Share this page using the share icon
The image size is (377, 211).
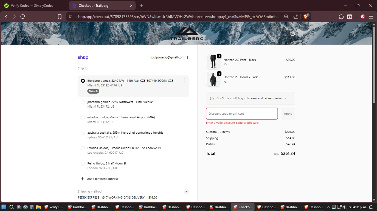click(296, 17)
